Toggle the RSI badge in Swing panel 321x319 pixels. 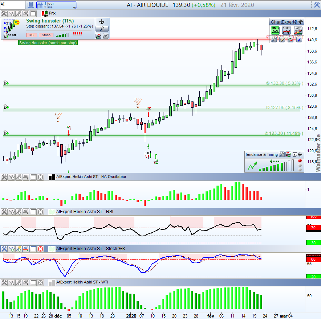tap(32, 35)
